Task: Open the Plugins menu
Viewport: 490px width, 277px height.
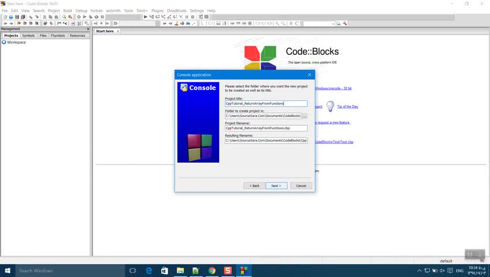Action: (158, 10)
